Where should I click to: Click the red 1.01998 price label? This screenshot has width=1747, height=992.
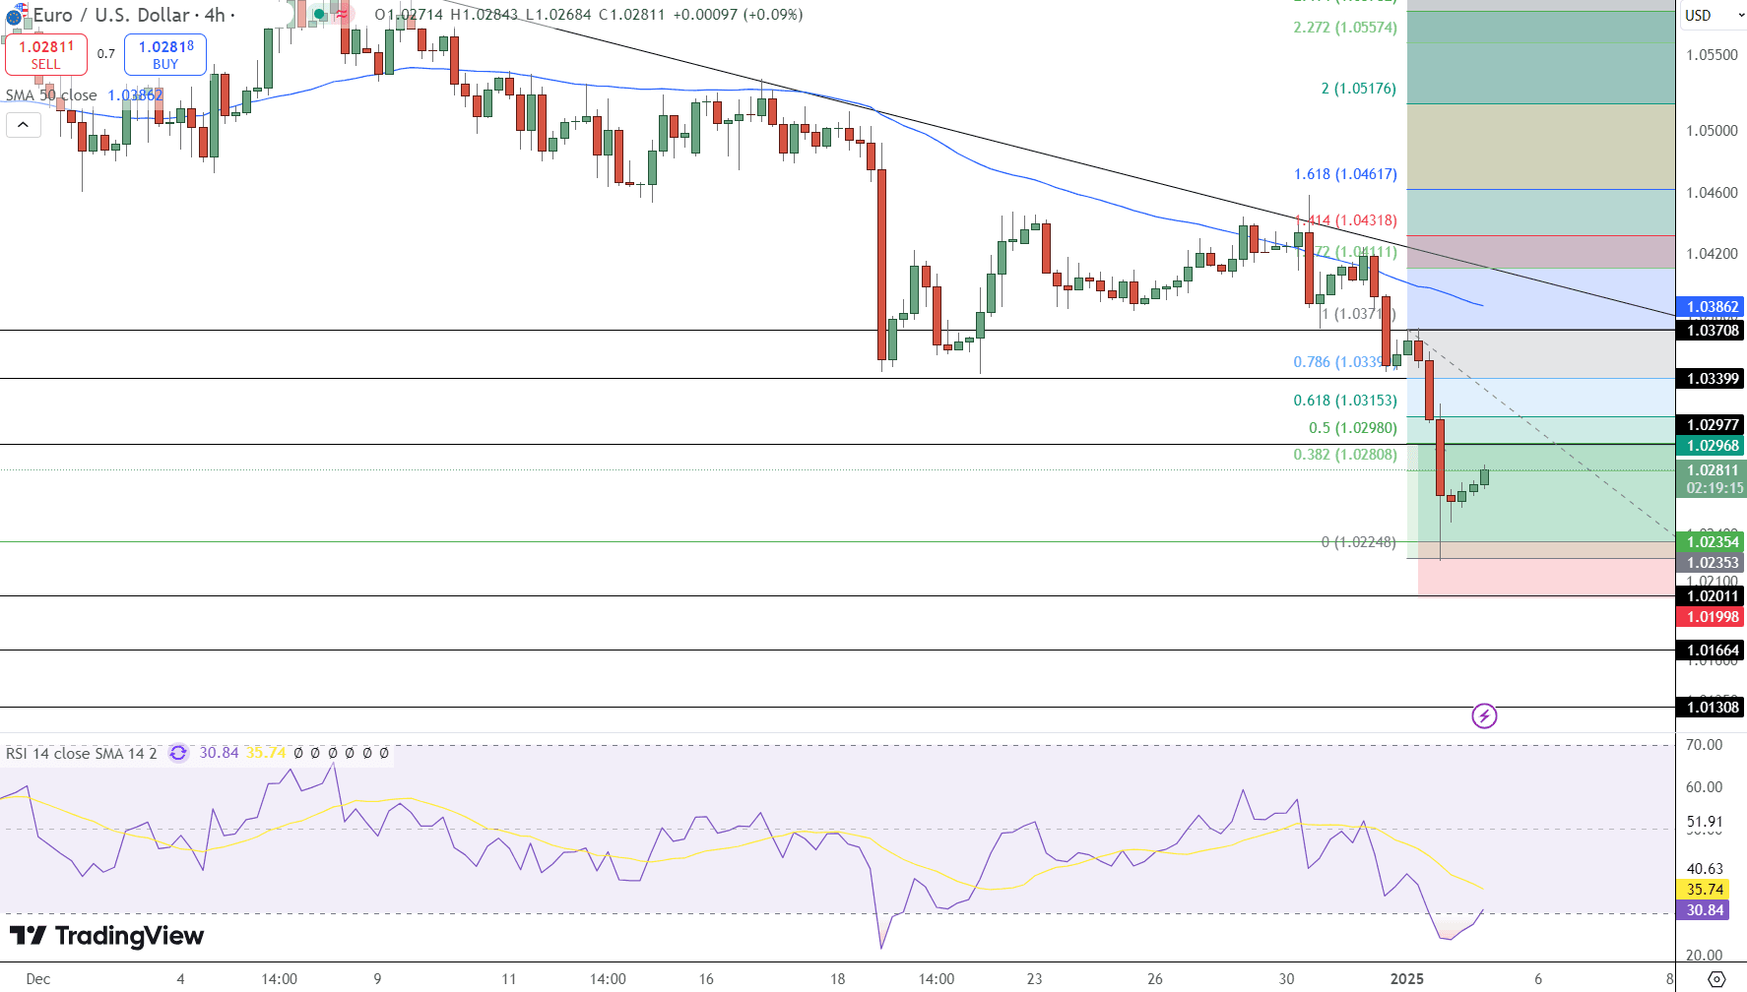1712,617
